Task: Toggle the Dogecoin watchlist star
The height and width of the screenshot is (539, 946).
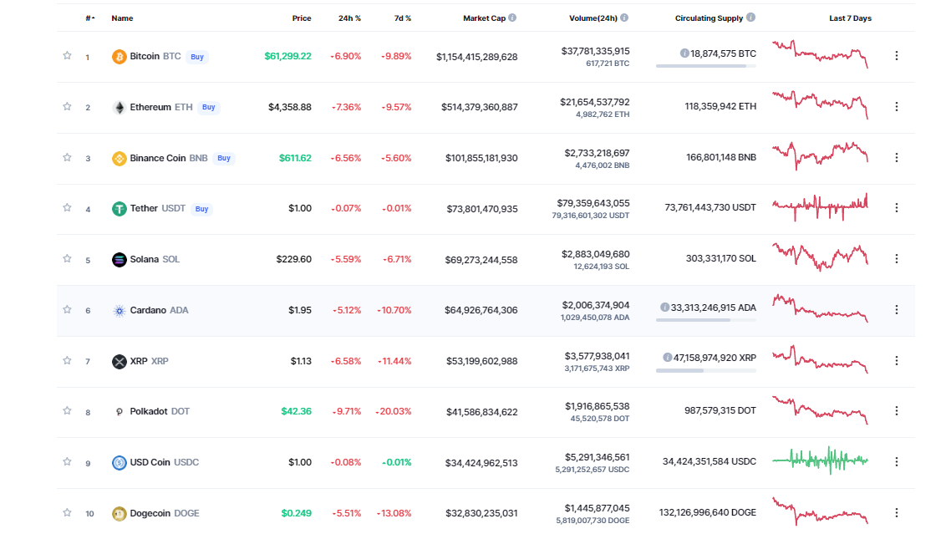Action: (67, 512)
